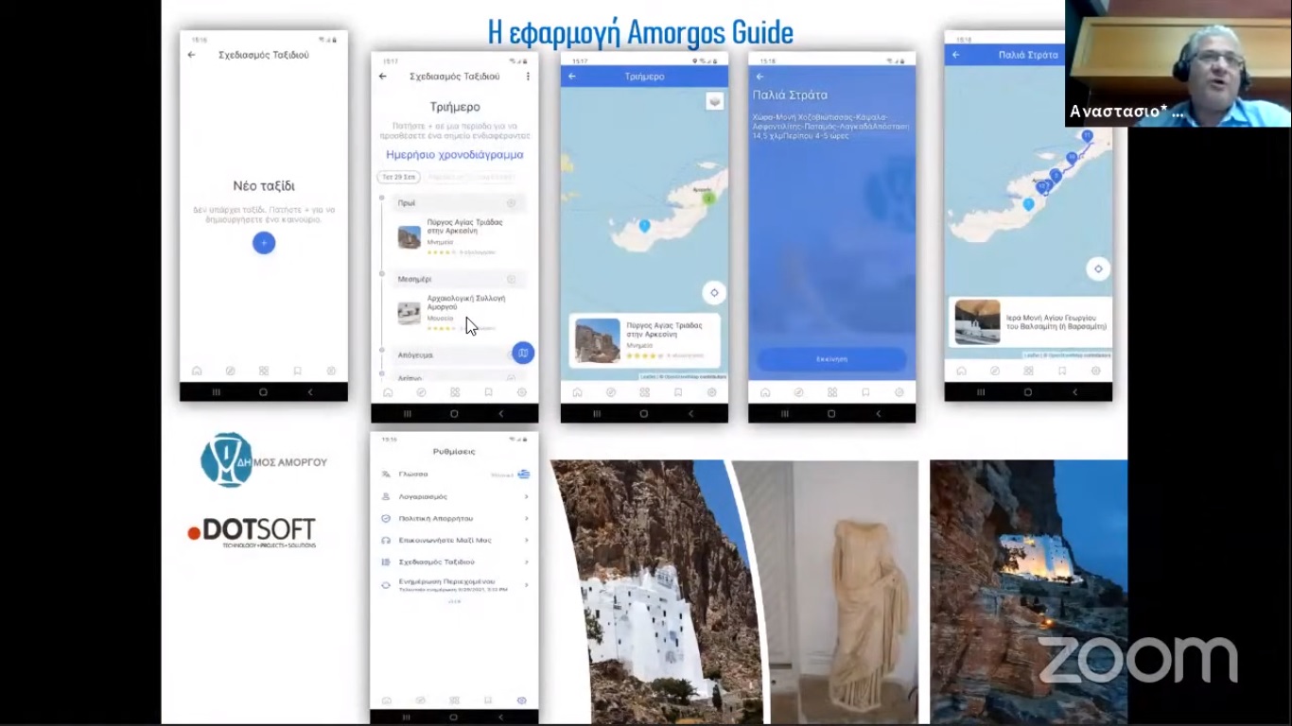Select the Τετ 29 Σεπ date chip
The image size is (1292, 726).
pos(398,177)
